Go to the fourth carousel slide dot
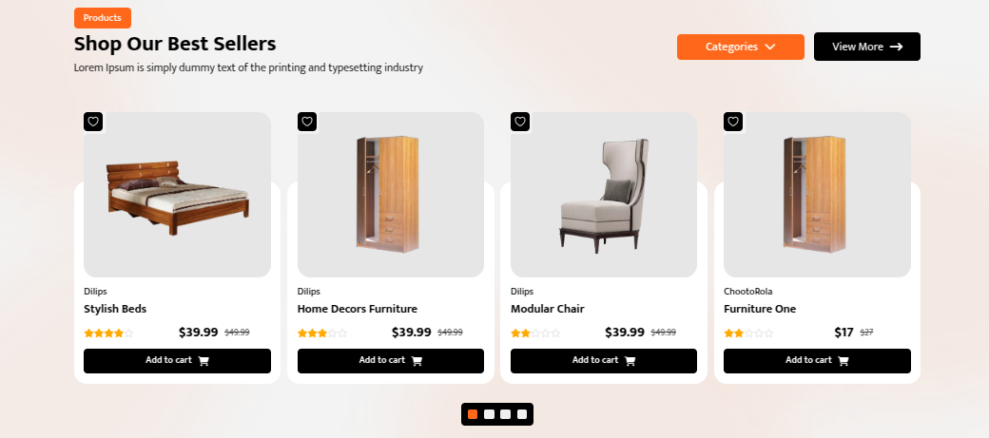This screenshot has height=438, width=989. click(x=522, y=414)
